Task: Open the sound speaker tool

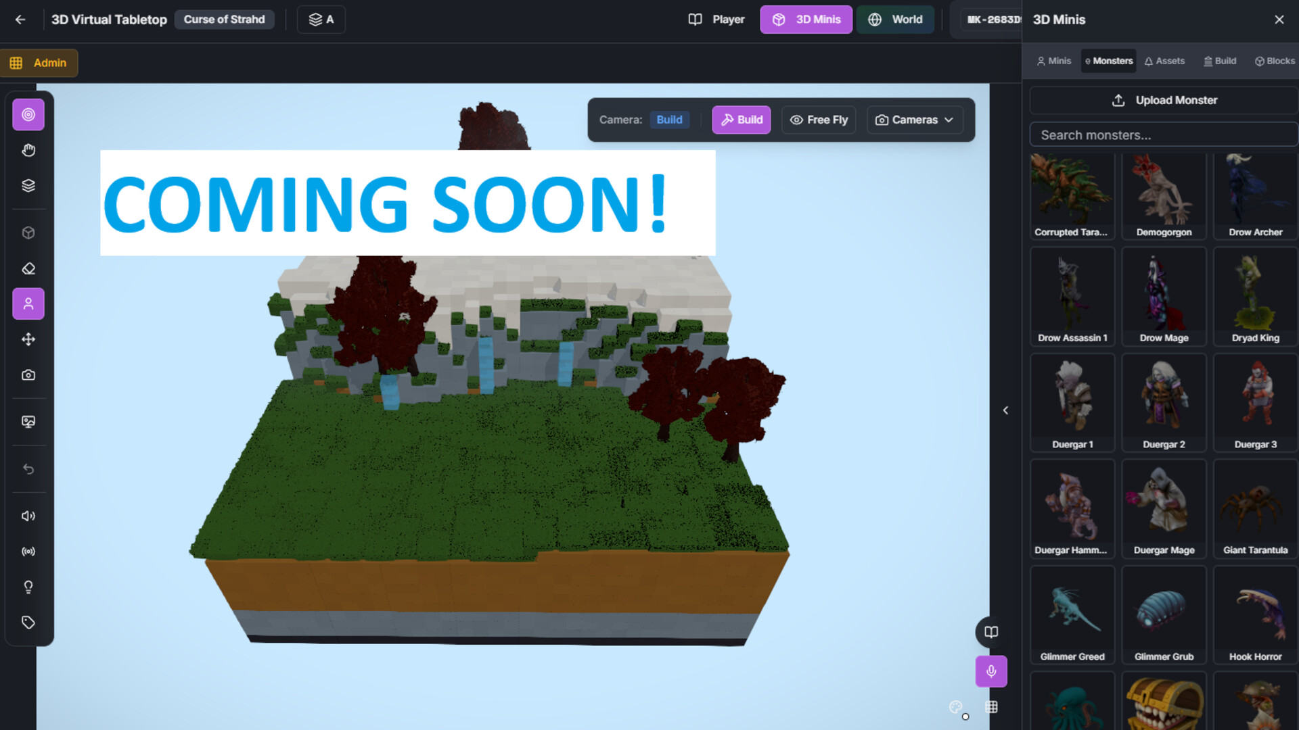Action: coord(28,516)
